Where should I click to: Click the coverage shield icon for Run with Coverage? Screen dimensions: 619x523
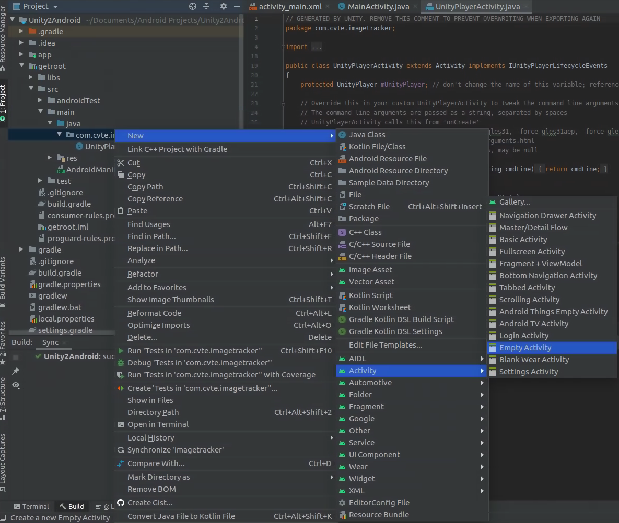pos(121,375)
